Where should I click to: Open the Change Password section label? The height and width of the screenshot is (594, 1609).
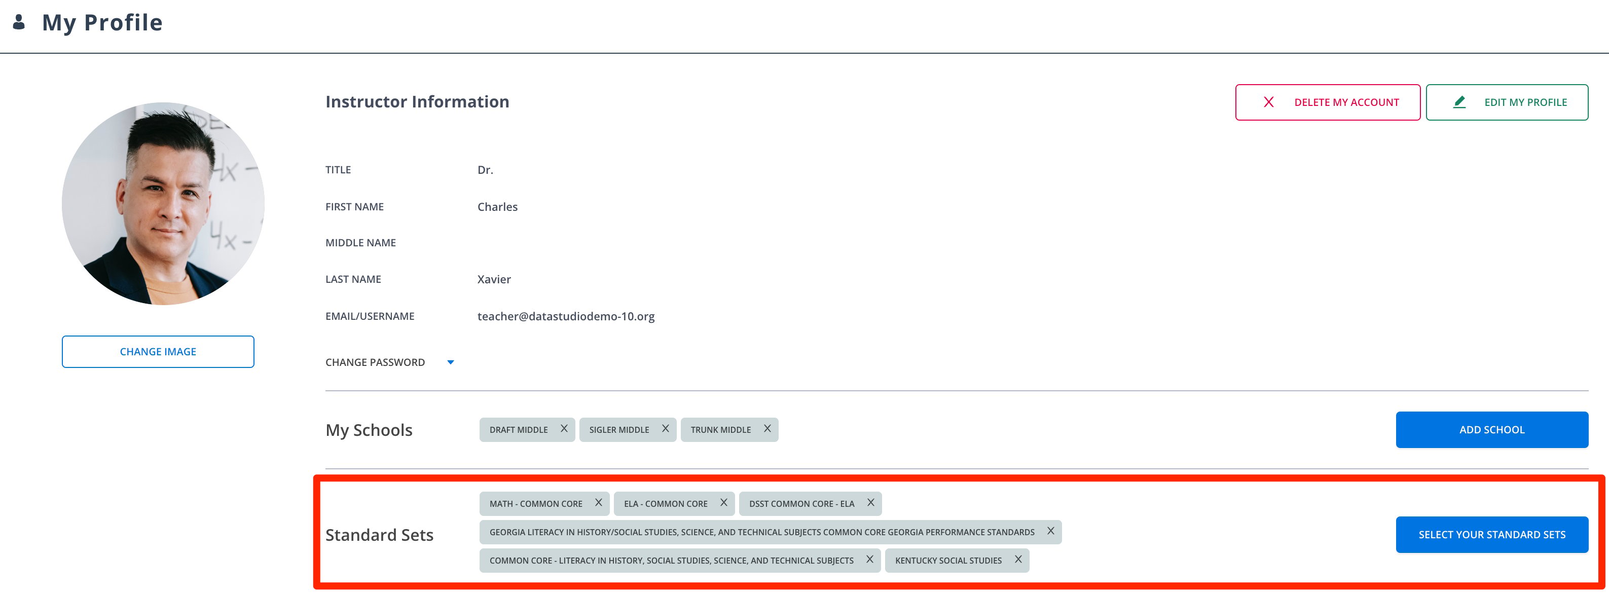click(375, 362)
